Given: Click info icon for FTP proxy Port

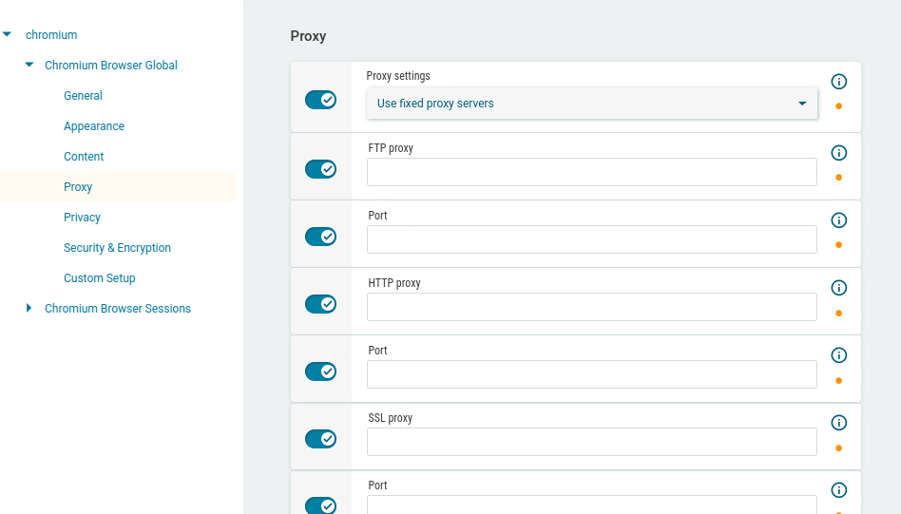Looking at the screenshot, I should (x=838, y=220).
